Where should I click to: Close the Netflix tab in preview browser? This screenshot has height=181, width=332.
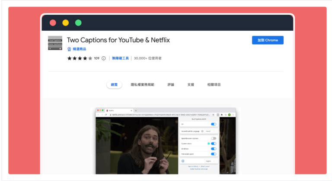(131, 110)
